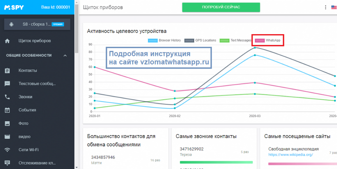
Task: Click the 2020-01 WhatsApp data point
Action: 94,67
